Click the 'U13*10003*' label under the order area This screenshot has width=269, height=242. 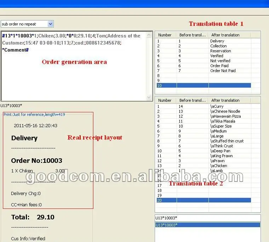click(x=11, y=106)
